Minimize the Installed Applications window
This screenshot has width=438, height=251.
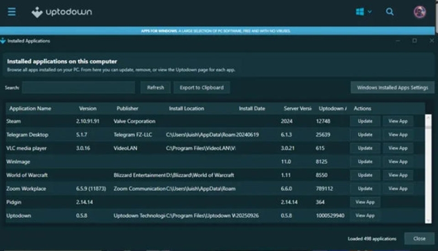398,41
